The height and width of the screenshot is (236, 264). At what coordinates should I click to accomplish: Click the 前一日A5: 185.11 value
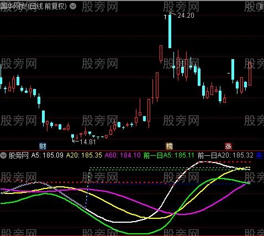[168, 155]
